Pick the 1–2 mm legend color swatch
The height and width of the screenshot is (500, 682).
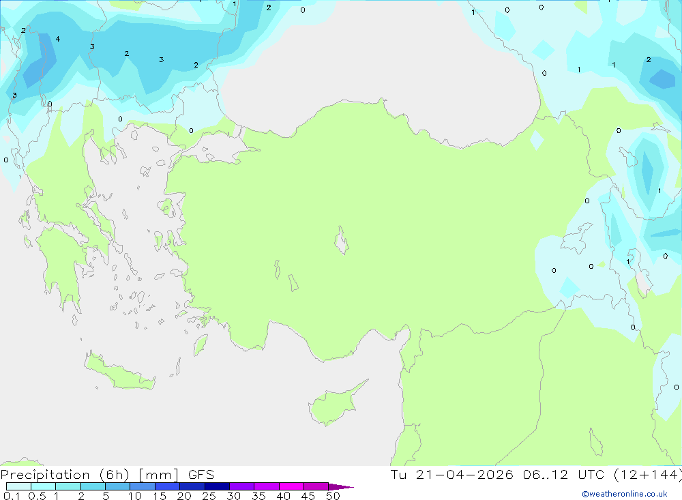click(x=68, y=486)
